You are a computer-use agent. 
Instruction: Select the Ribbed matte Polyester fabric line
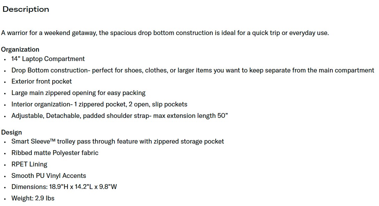(55, 153)
